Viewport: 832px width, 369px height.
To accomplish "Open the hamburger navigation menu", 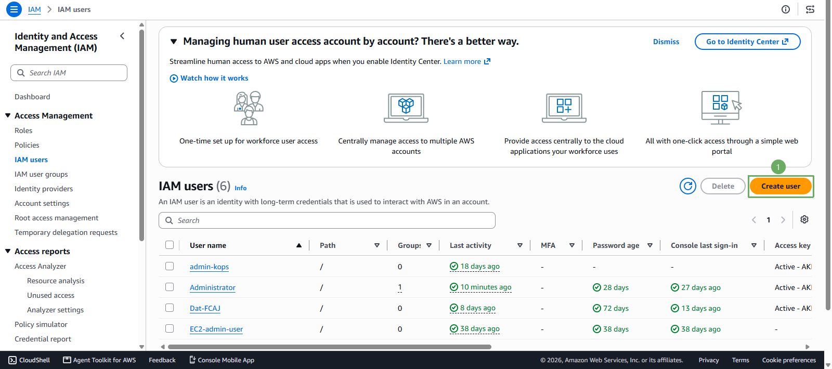I will tap(14, 9).
